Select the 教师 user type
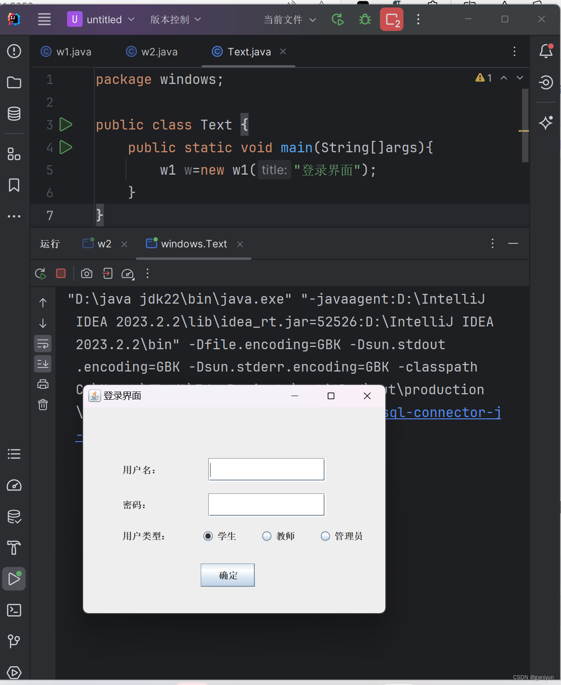The height and width of the screenshot is (685, 561). click(267, 536)
